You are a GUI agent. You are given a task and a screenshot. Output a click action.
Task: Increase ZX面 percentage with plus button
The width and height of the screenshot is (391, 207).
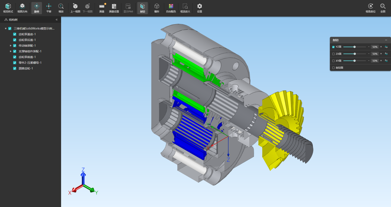click(x=381, y=54)
